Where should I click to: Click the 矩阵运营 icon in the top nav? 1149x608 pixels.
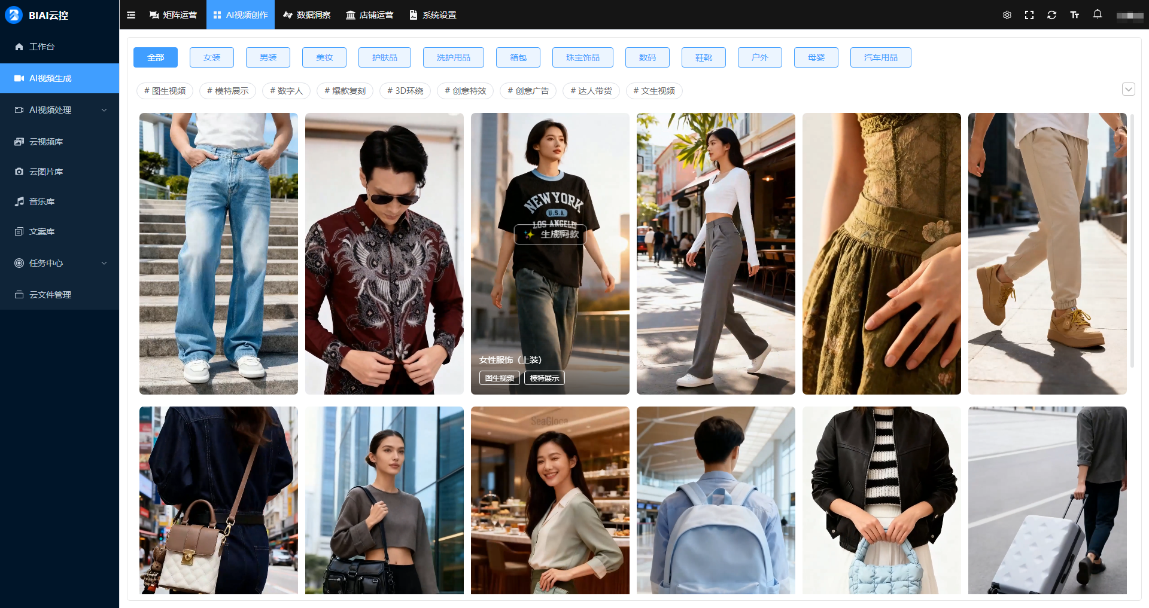pyautogui.click(x=154, y=15)
